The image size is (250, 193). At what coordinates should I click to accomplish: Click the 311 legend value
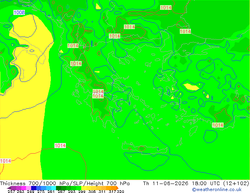[102, 191]
